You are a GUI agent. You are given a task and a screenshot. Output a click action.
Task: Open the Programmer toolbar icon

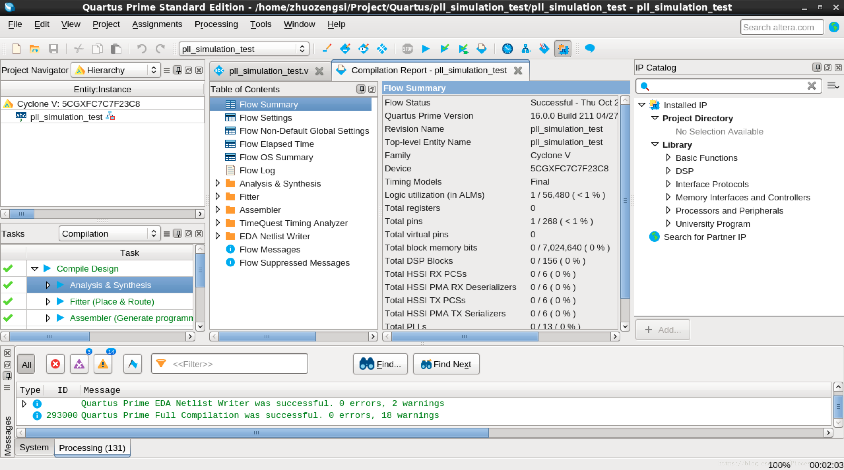pyautogui.click(x=544, y=49)
